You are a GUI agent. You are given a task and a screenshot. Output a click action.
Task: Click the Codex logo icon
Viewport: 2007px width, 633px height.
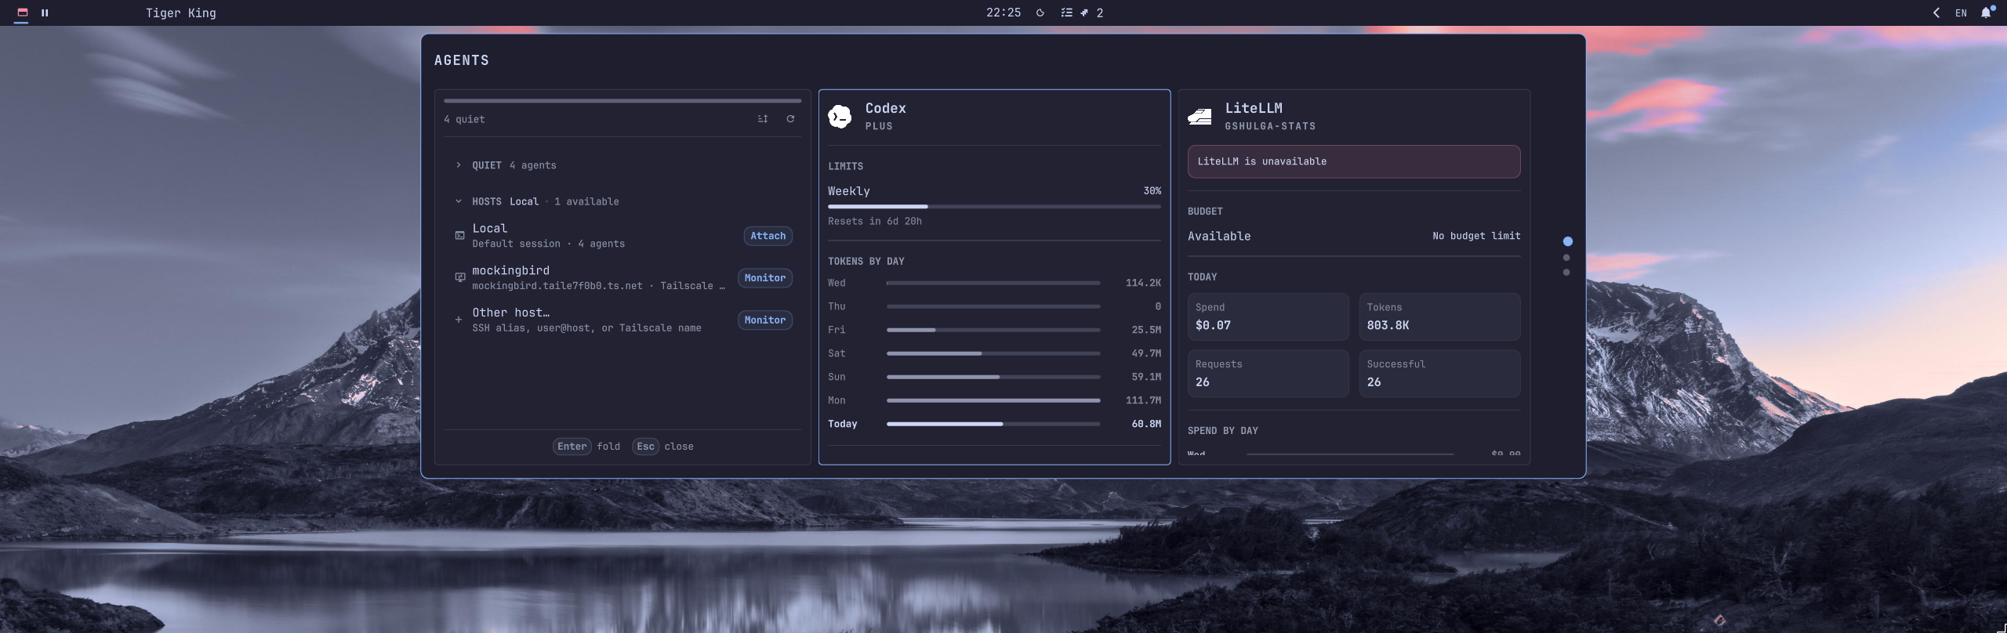(840, 117)
